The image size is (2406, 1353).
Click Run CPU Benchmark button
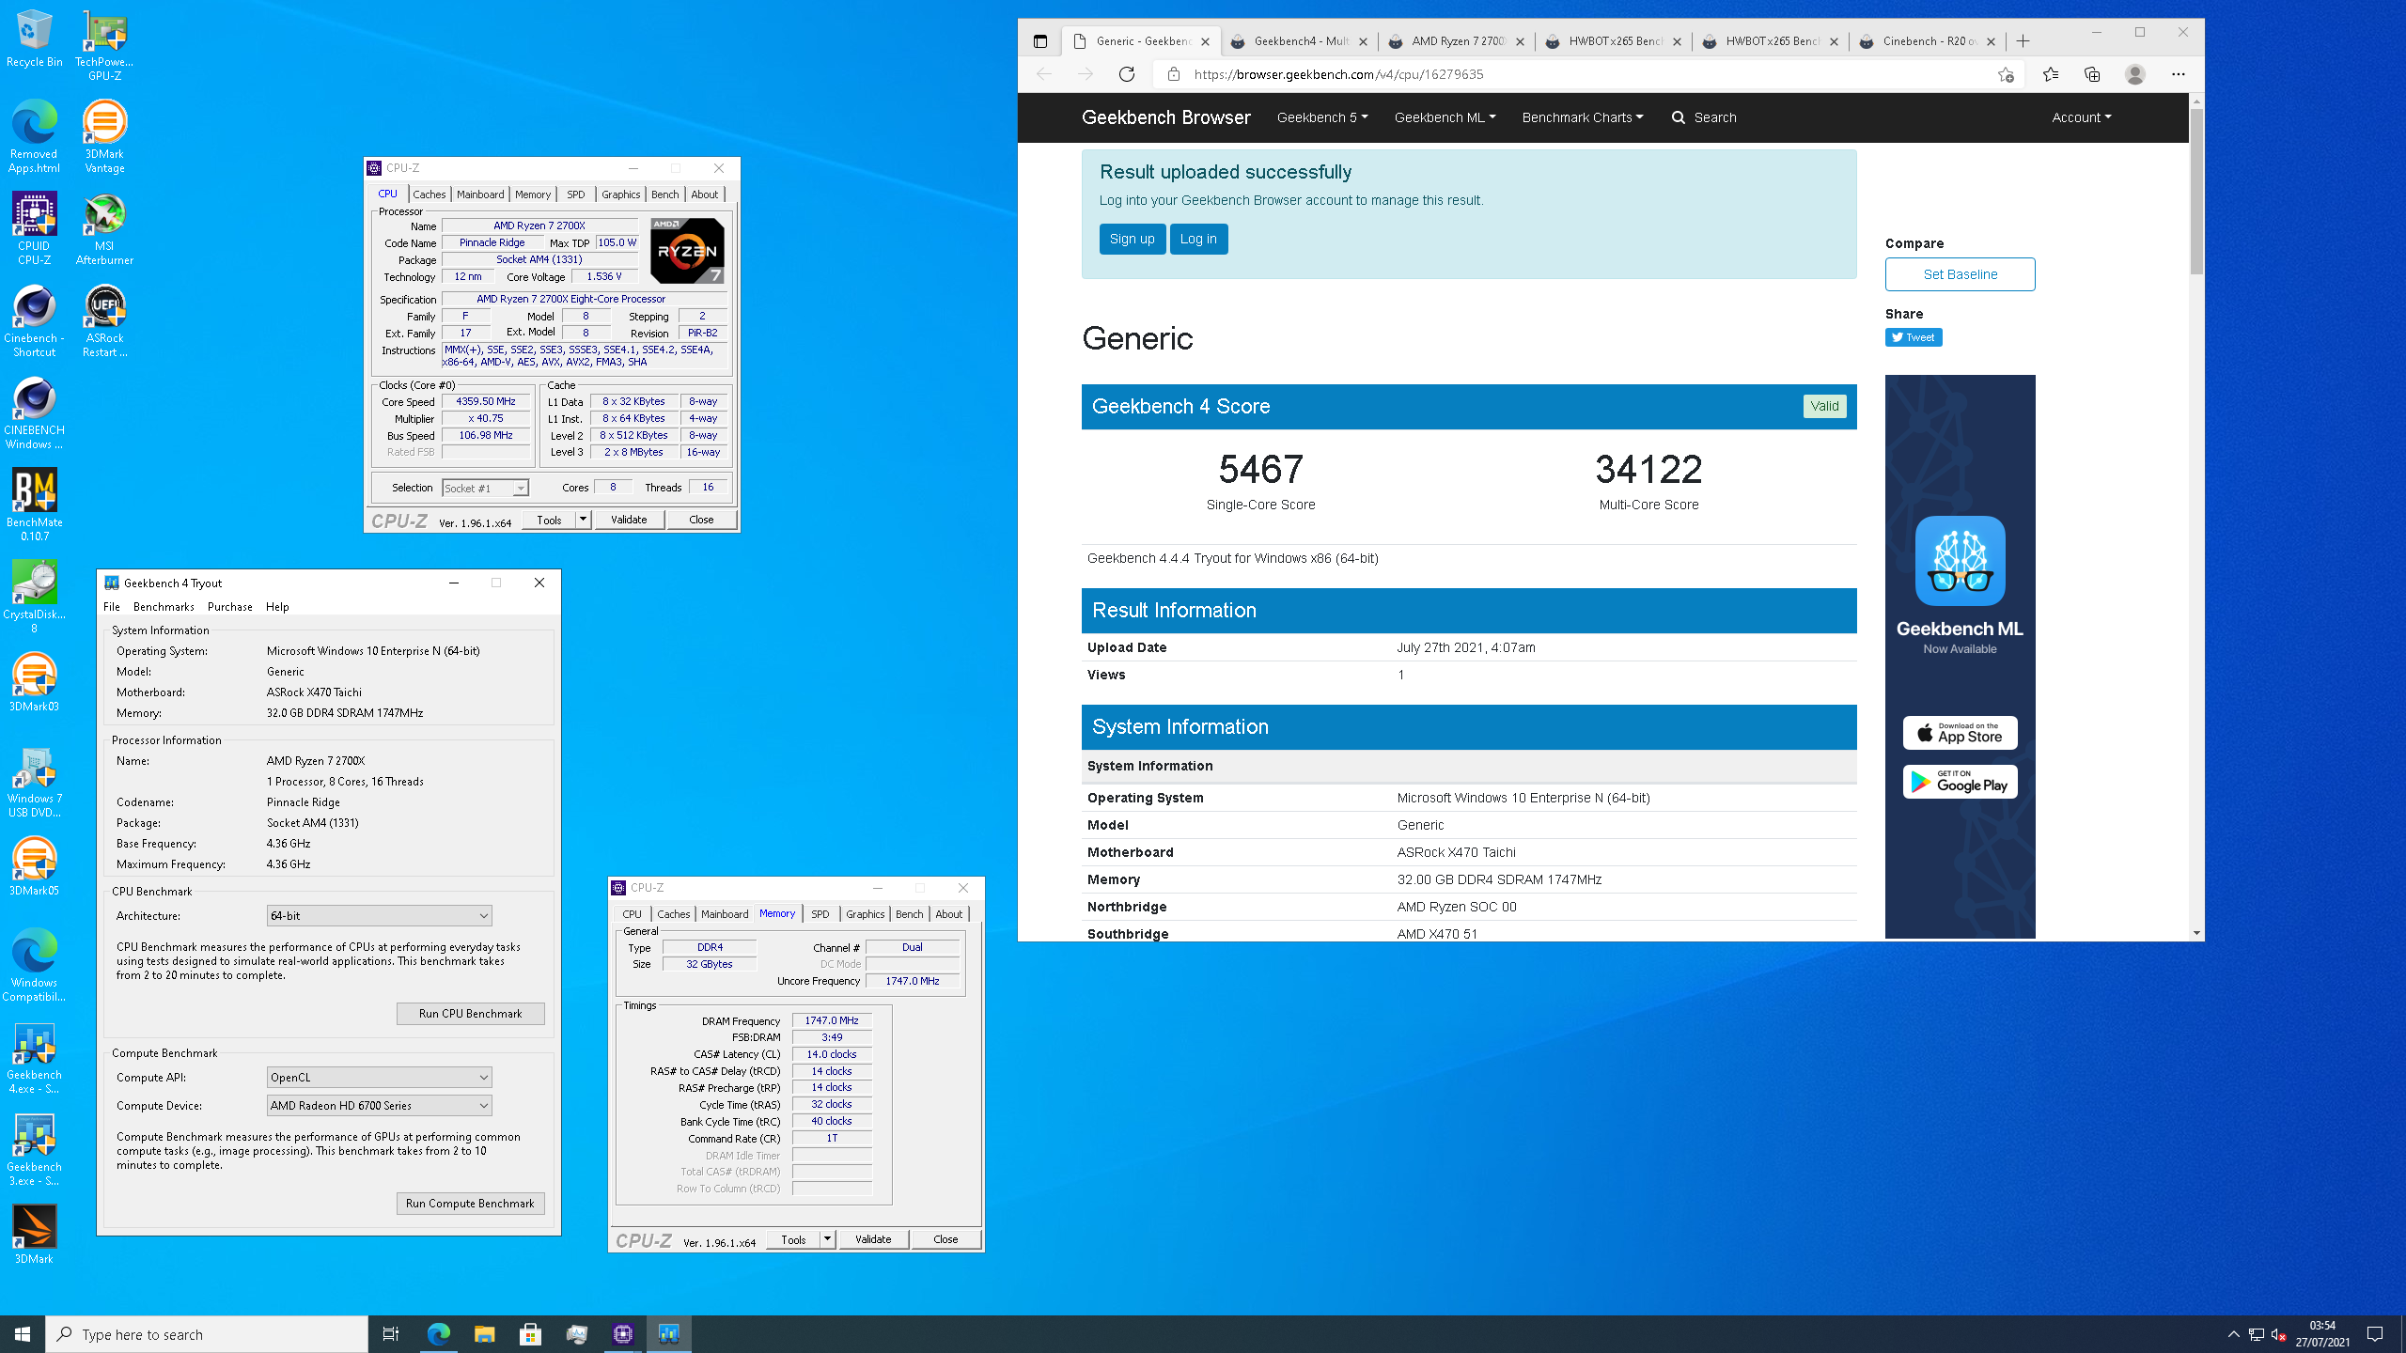pos(470,1013)
